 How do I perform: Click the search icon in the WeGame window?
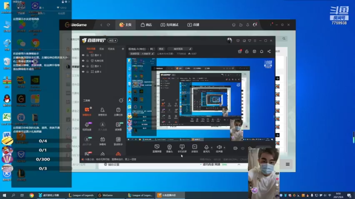pyautogui.click(x=284, y=38)
